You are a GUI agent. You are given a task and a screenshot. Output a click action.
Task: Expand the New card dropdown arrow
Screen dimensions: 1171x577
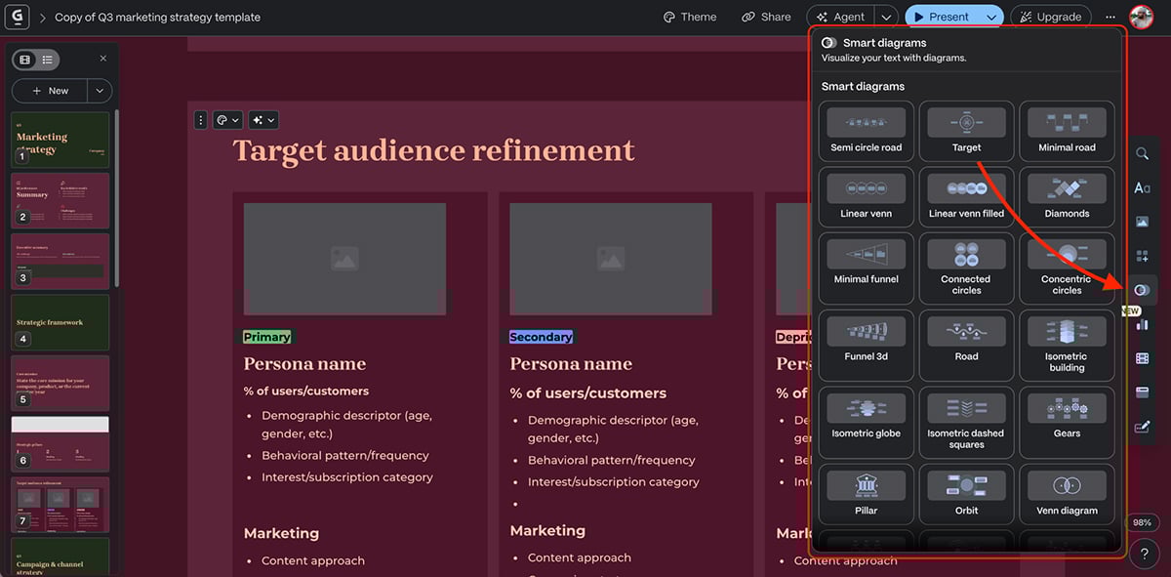[99, 91]
